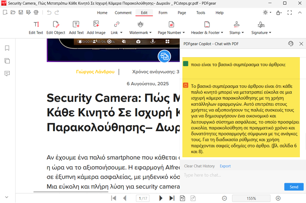This screenshot has height=203, width=306.
Task: Open a file with the folder icon
Action: (13, 13)
